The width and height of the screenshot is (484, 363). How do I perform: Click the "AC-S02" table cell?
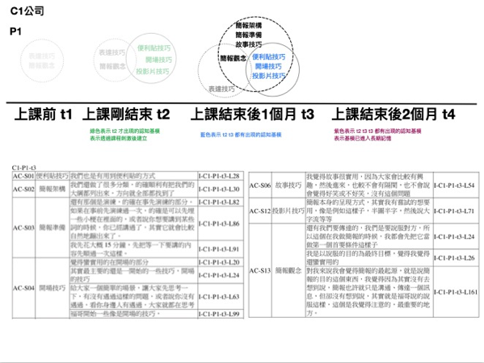click(x=23, y=189)
